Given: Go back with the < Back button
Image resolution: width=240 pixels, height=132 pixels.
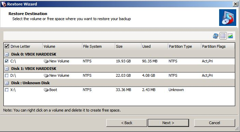Looking at the screenshot, I should coord(126,123).
